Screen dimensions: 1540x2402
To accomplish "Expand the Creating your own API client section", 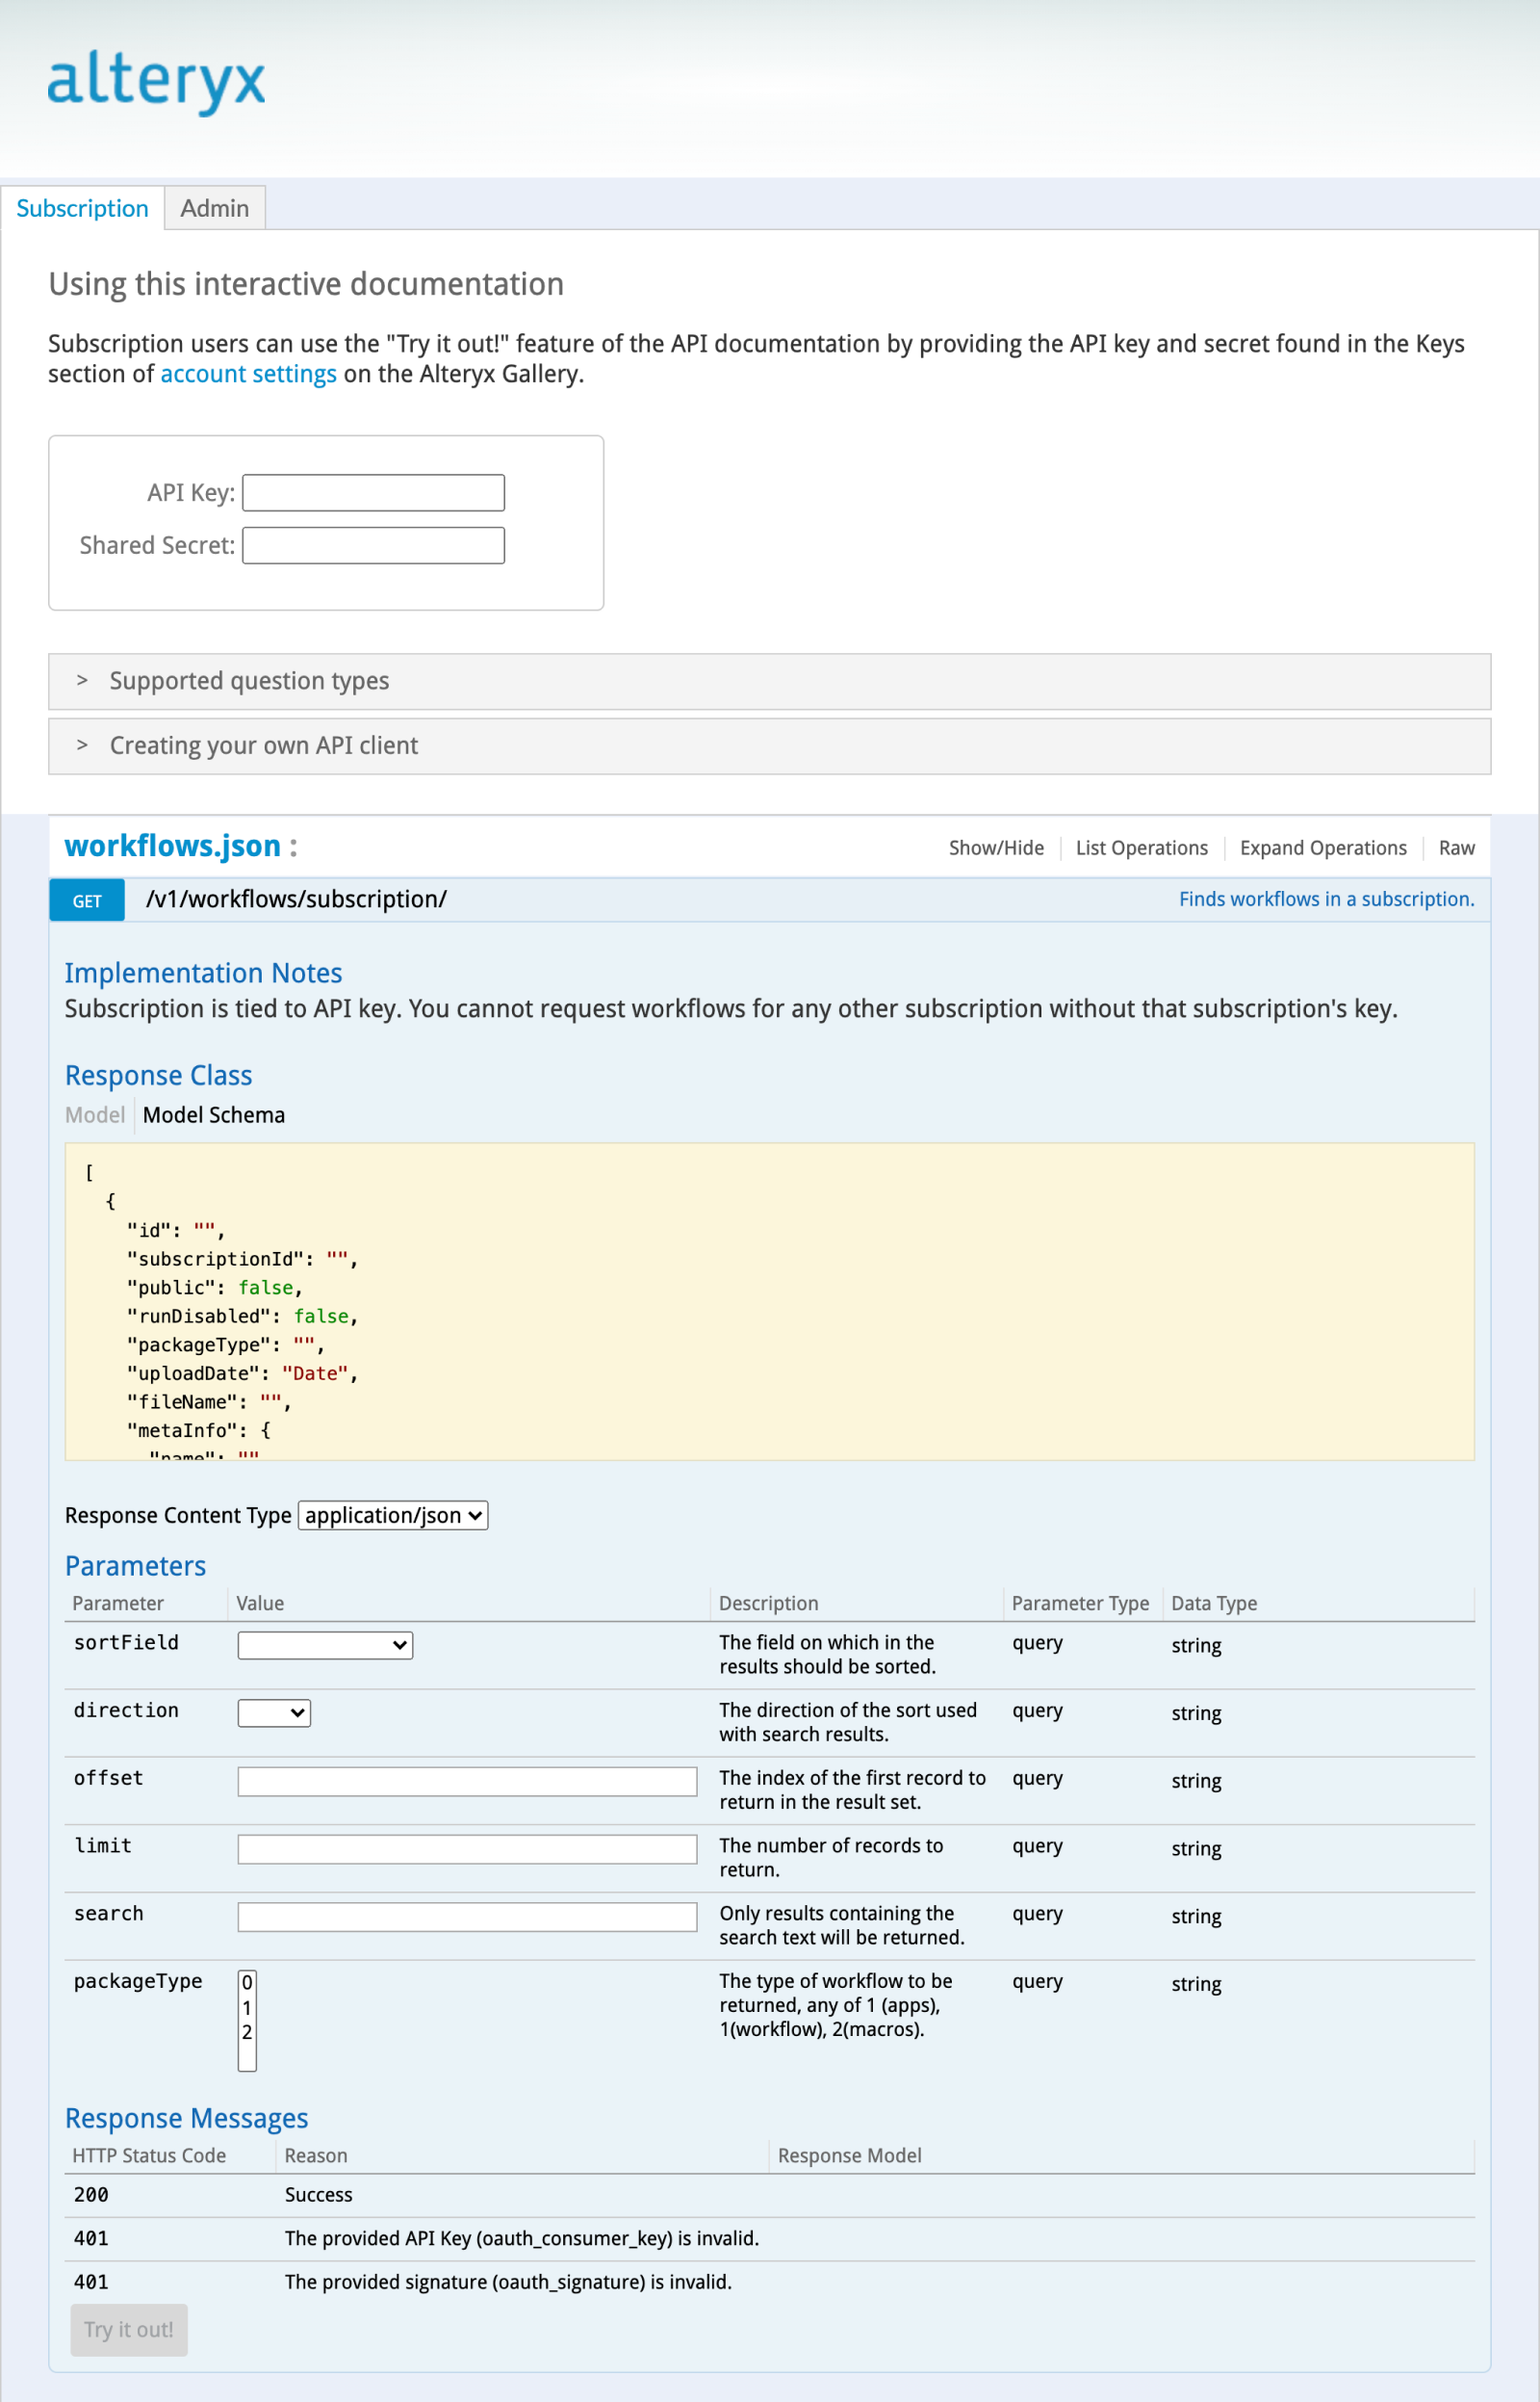I will tap(263, 745).
